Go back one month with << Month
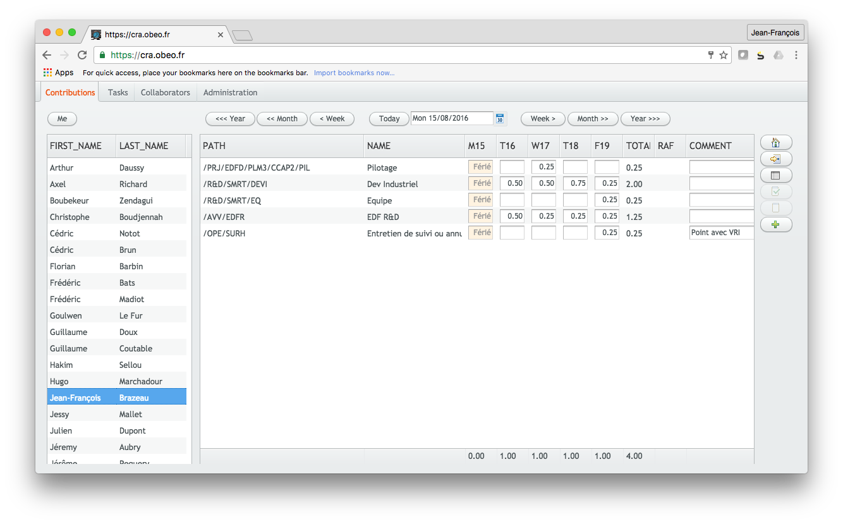 (282, 119)
